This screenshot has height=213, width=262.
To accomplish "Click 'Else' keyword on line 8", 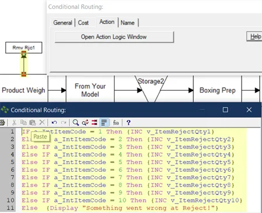I will pyautogui.click(x=30, y=185).
